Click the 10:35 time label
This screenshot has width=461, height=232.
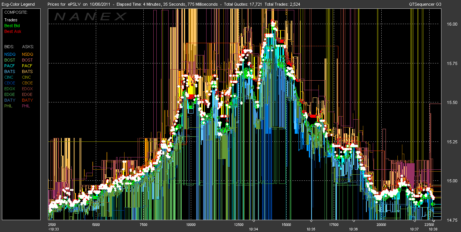pos(311,229)
